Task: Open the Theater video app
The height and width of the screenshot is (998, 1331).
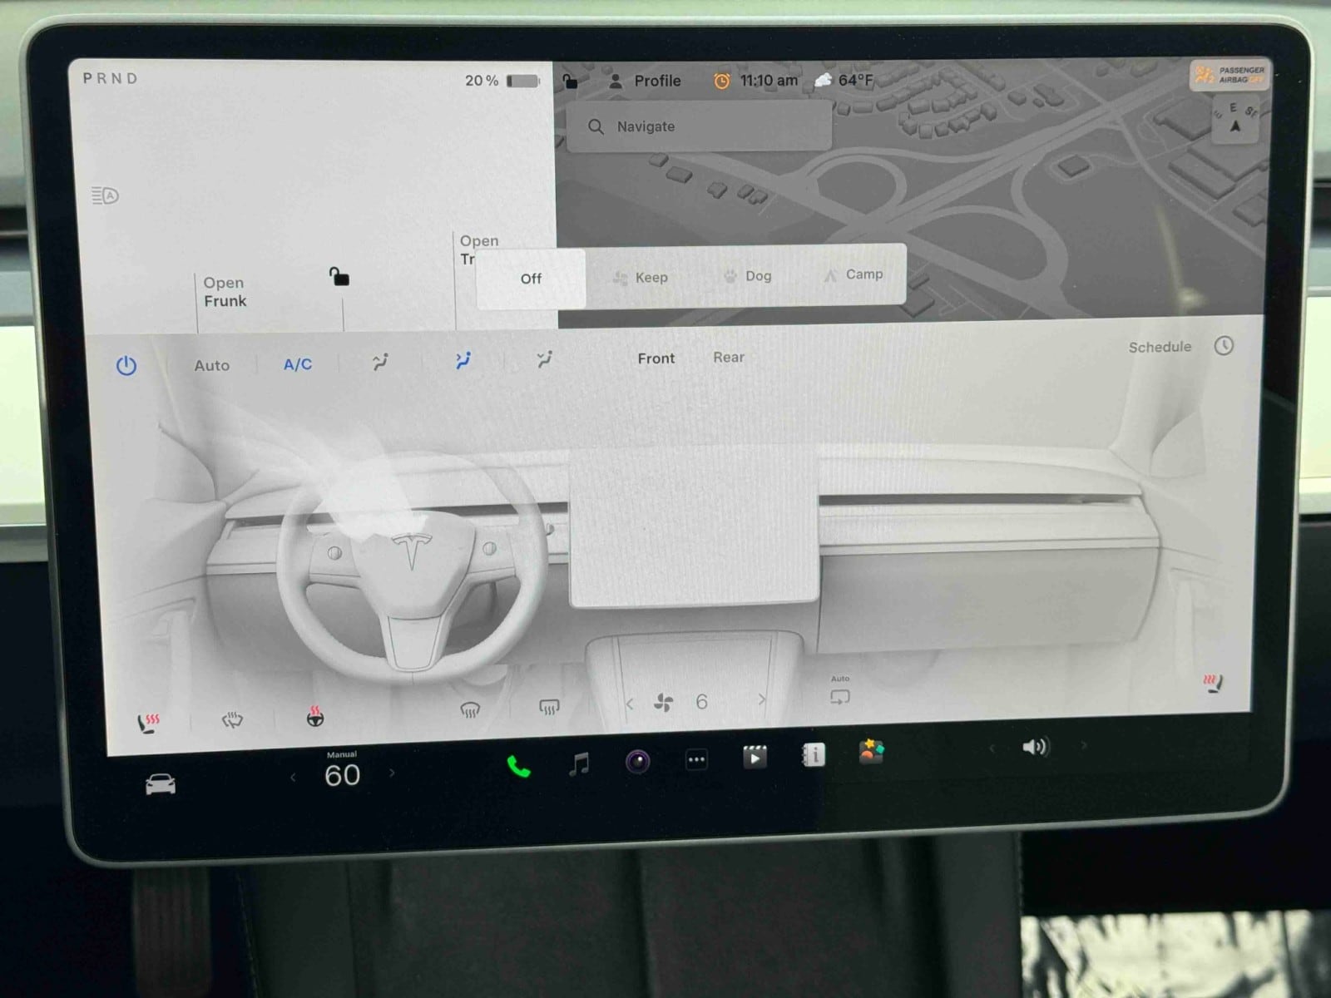Action: click(x=755, y=757)
